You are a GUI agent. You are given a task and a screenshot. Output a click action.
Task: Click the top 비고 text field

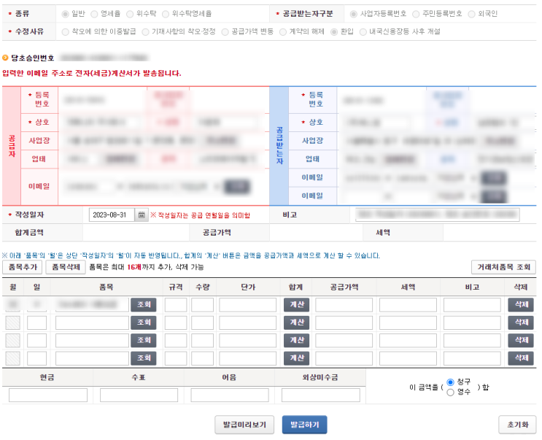click(x=438, y=215)
